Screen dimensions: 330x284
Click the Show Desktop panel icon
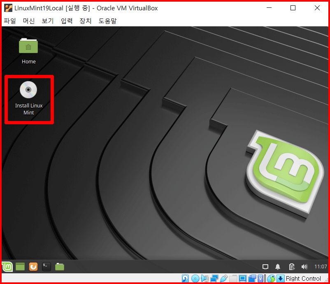click(20, 267)
